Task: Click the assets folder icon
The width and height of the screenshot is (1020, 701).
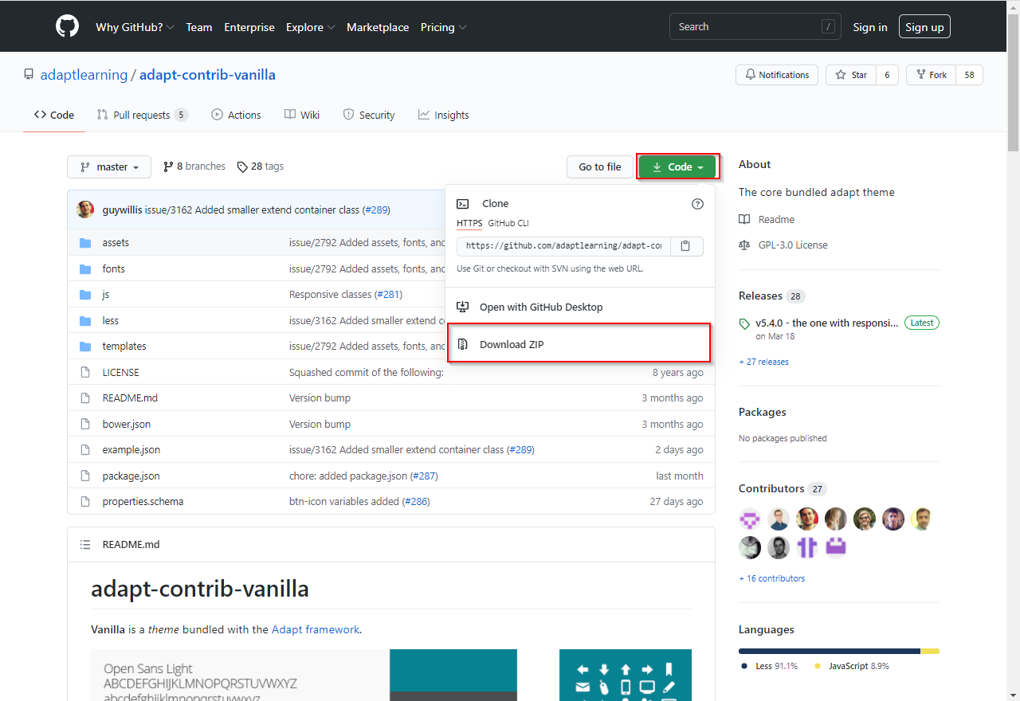Action: pyautogui.click(x=85, y=243)
